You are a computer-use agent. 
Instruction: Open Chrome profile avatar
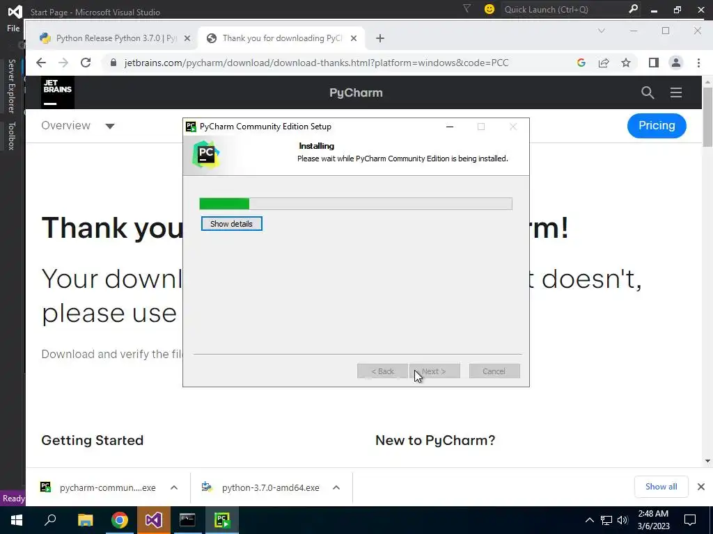pyautogui.click(x=675, y=63)
